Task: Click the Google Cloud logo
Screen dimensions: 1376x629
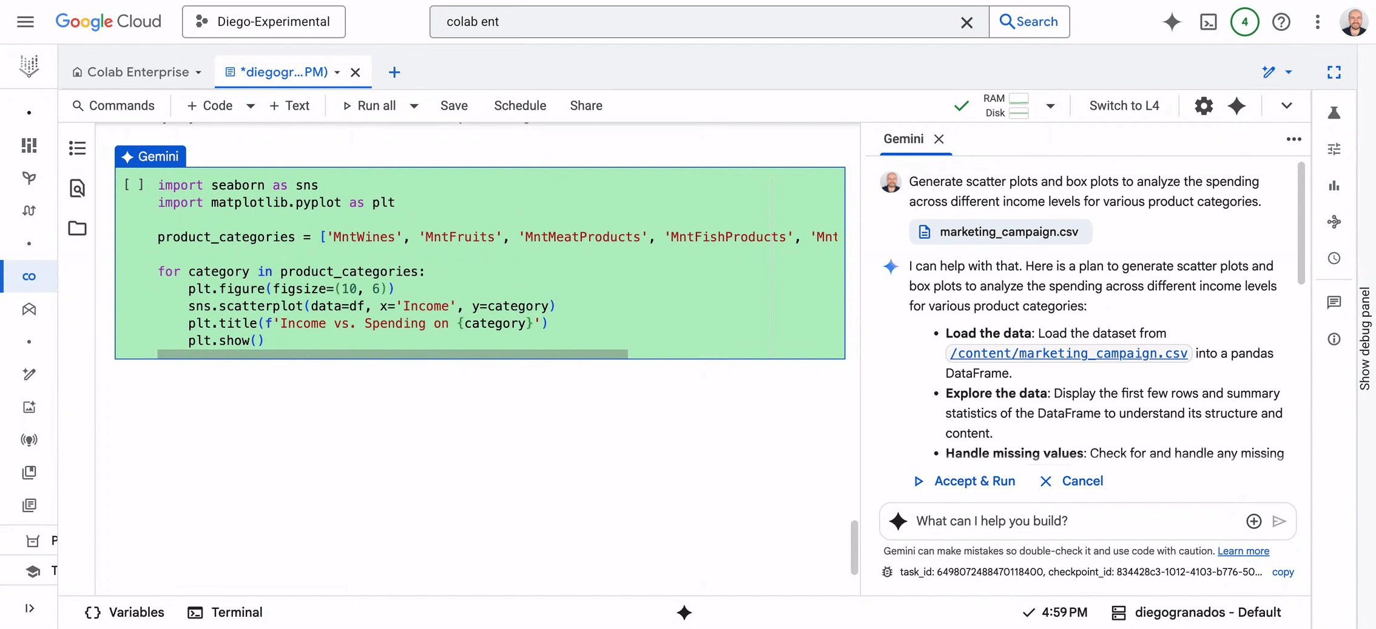Action: pos(108,22)
